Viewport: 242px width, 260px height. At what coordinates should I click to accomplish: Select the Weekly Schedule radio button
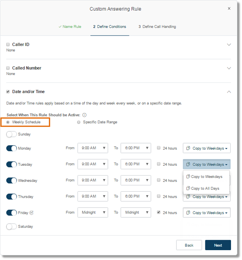click(x=8, y=122)
